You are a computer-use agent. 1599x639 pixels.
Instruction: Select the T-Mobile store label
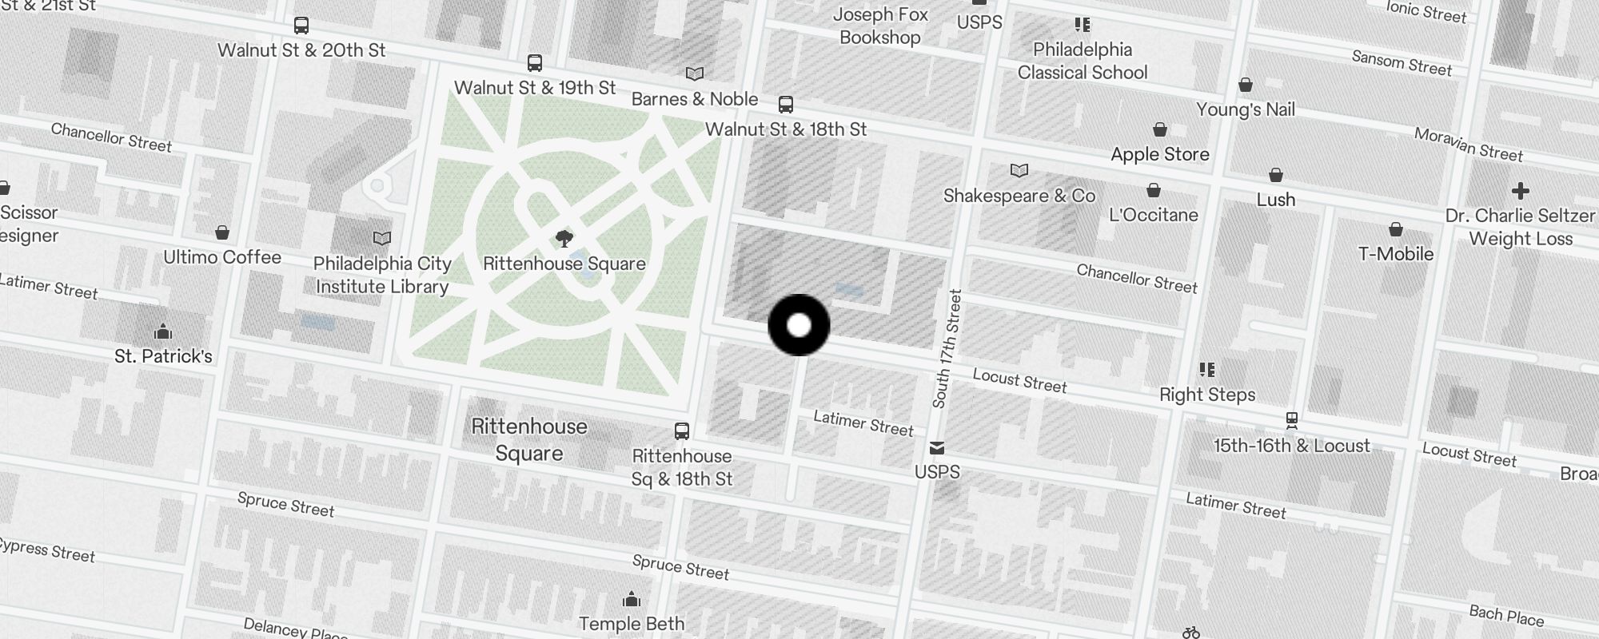pyautogui.click(x=1396, y=254)
